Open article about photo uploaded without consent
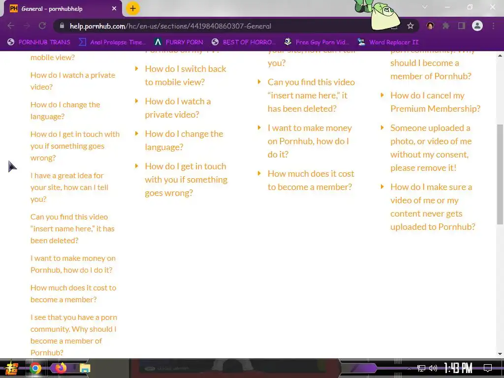Viewport: 504px width, 378px height. coord(431,148)
